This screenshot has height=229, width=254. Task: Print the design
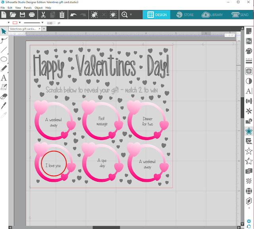pos(32,15)
